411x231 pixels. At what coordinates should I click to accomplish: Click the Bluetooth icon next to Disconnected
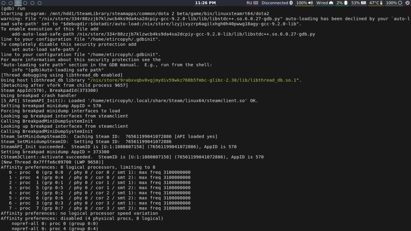[291, 3]
